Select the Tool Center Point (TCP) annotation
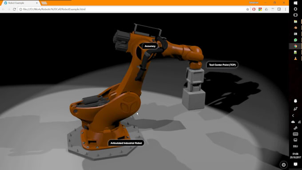 click(x=222, y=65)
